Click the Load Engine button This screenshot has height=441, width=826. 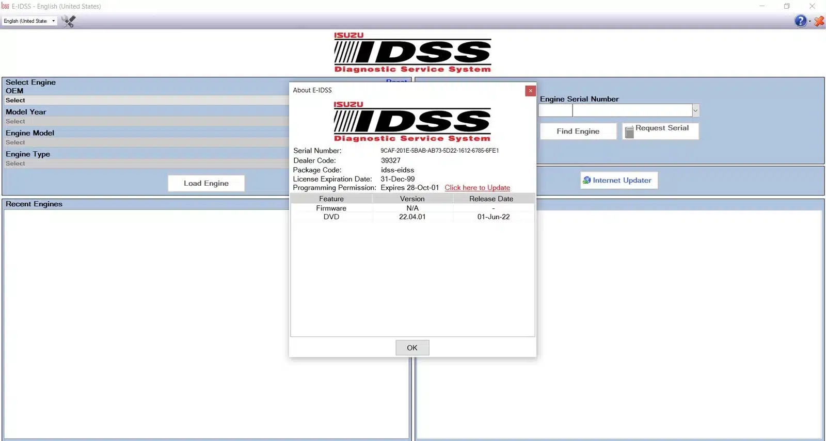206,183
